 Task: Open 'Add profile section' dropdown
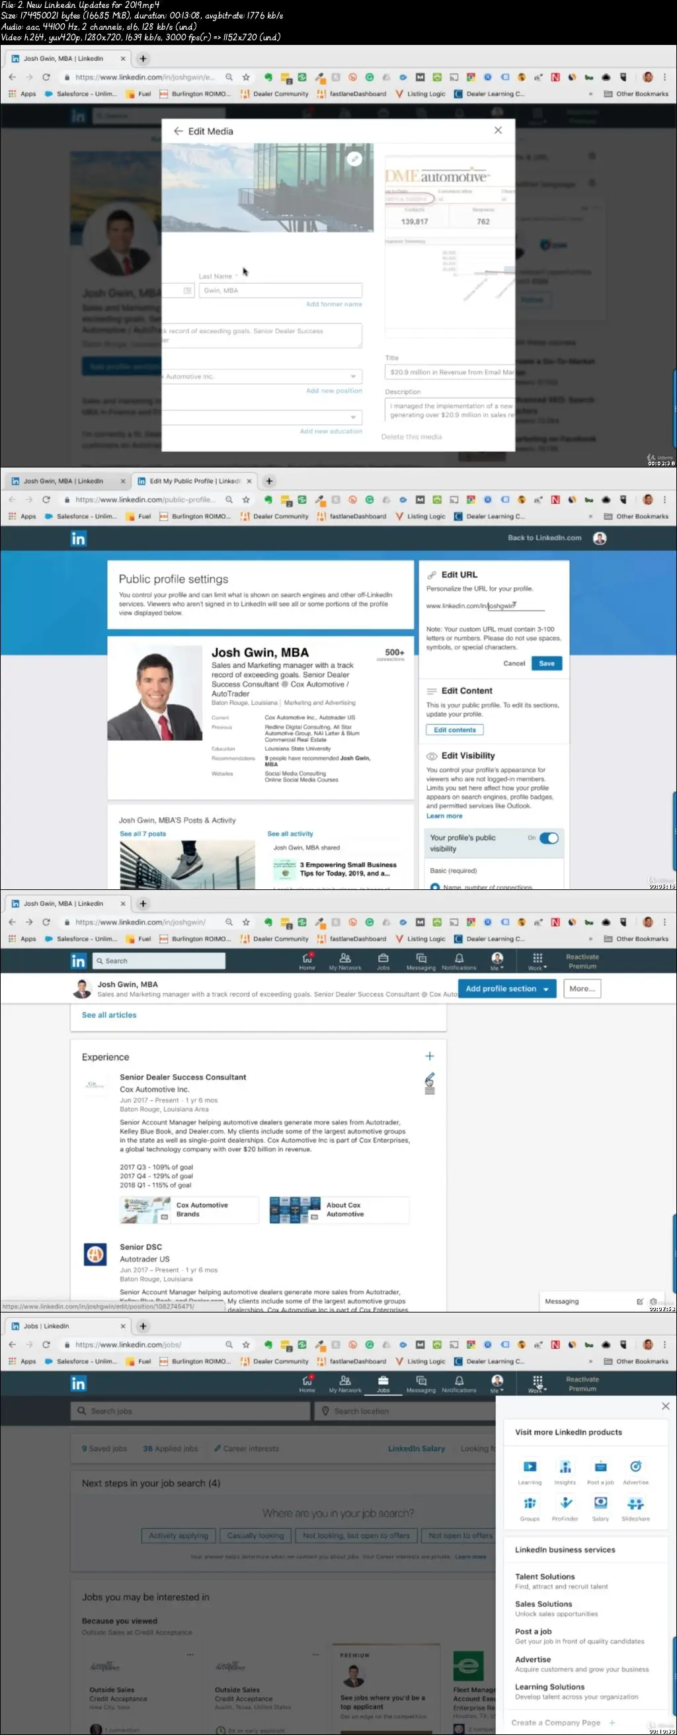[506, 989]
